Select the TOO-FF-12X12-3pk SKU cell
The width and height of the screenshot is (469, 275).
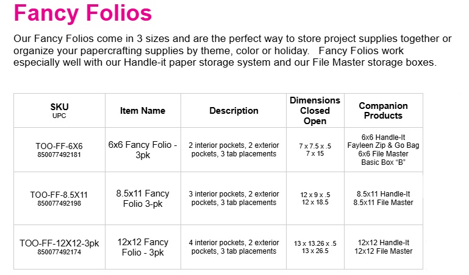pos(59,243)
